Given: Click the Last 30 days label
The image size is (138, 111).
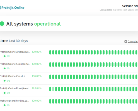Looking at the screenshot, I should click(18, 41).
